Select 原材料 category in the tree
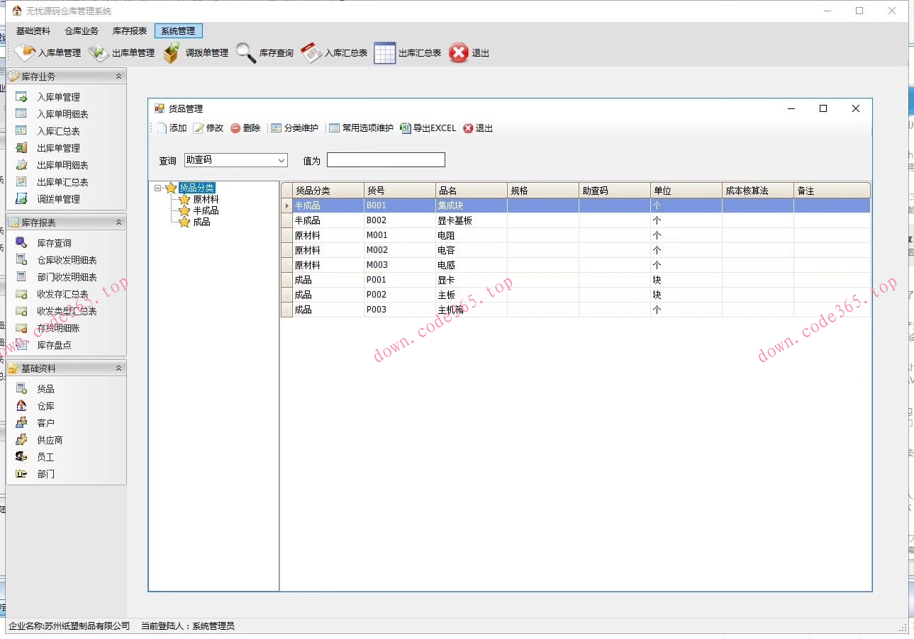The image size is (914, 639). click(x=206, y=199)
